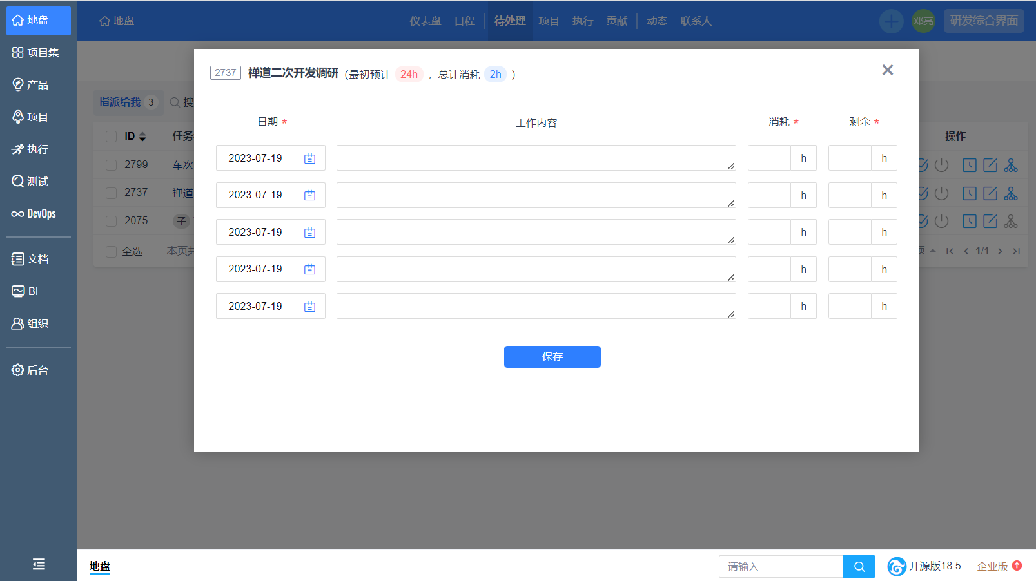Click first row work content text field

[x=535, y=158]
